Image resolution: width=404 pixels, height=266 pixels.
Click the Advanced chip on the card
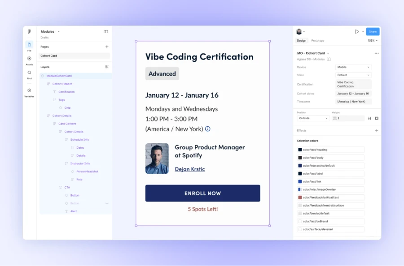click(162, 74)
